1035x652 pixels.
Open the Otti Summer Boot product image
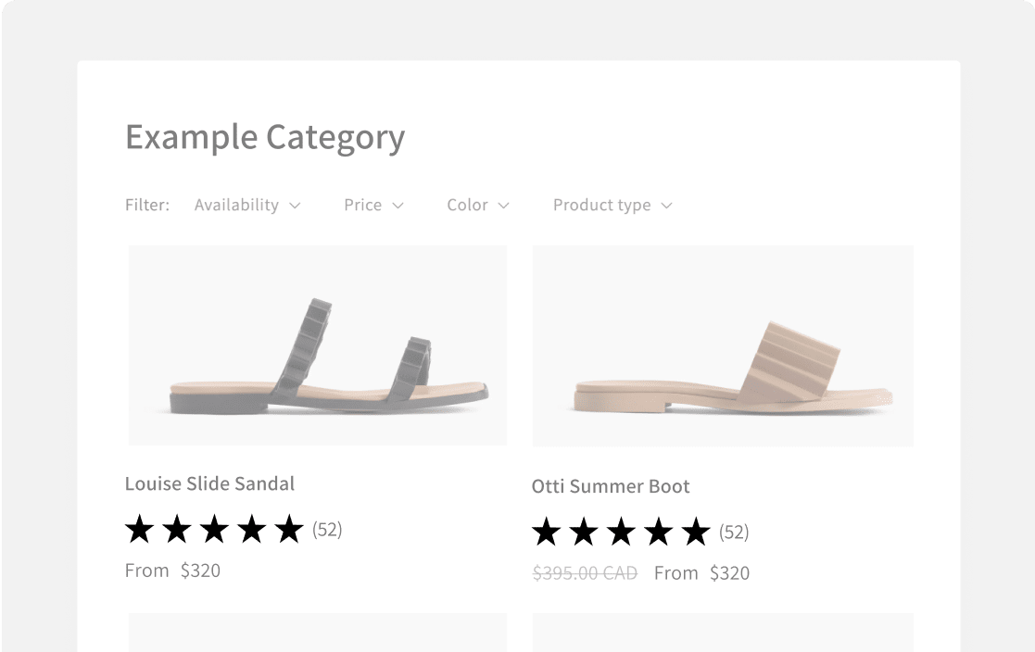(x=723, y=345)
